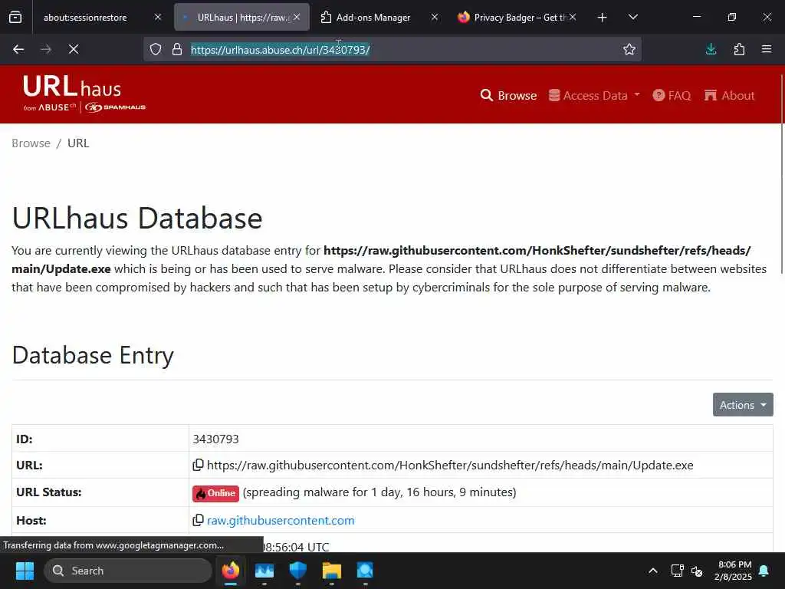
Task: Open the tracking protection shield icon
Action: (x=156, y=49)
